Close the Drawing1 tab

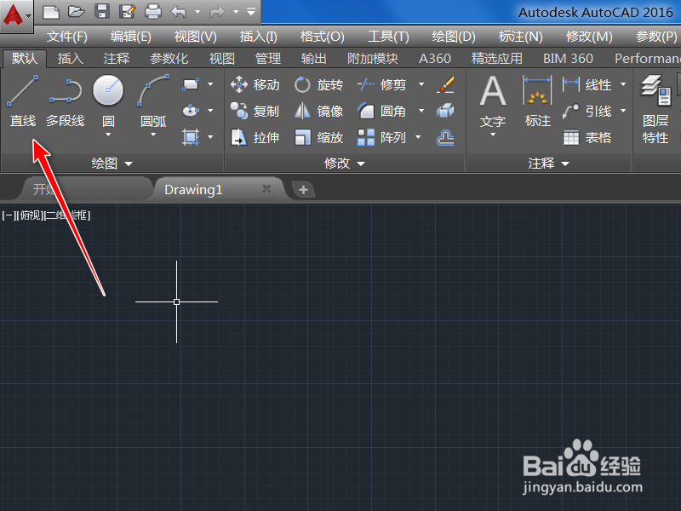(x=266, y=188)
